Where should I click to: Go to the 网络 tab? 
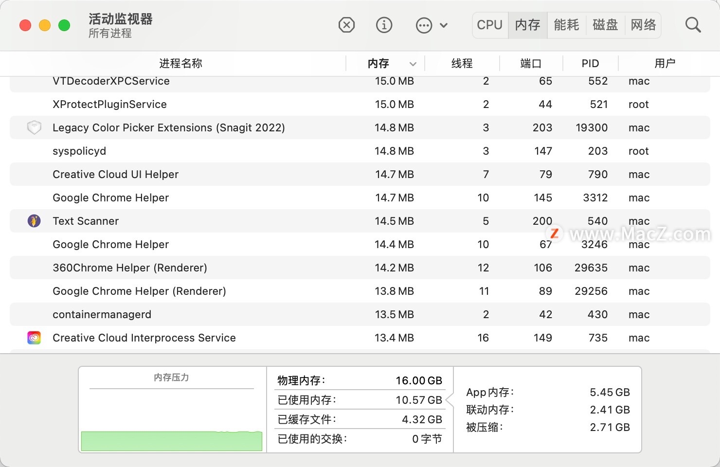tap(643, 25)
